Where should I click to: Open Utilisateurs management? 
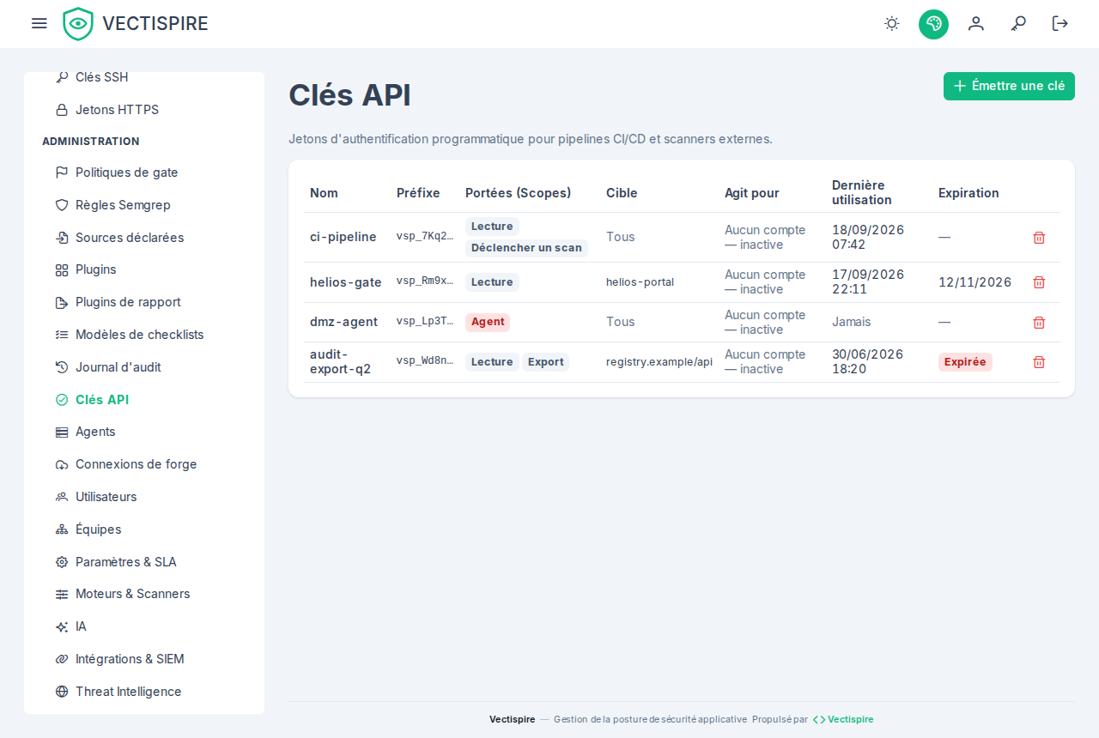[144, 497]
